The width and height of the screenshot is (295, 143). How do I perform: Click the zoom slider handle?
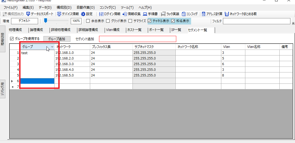pos(46,20)
